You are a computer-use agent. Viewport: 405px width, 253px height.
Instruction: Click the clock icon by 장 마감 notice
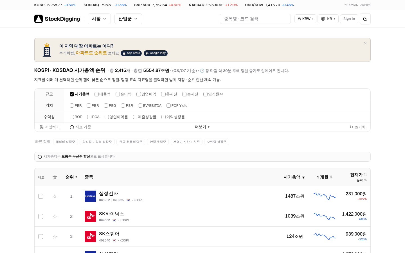(202, 71)
